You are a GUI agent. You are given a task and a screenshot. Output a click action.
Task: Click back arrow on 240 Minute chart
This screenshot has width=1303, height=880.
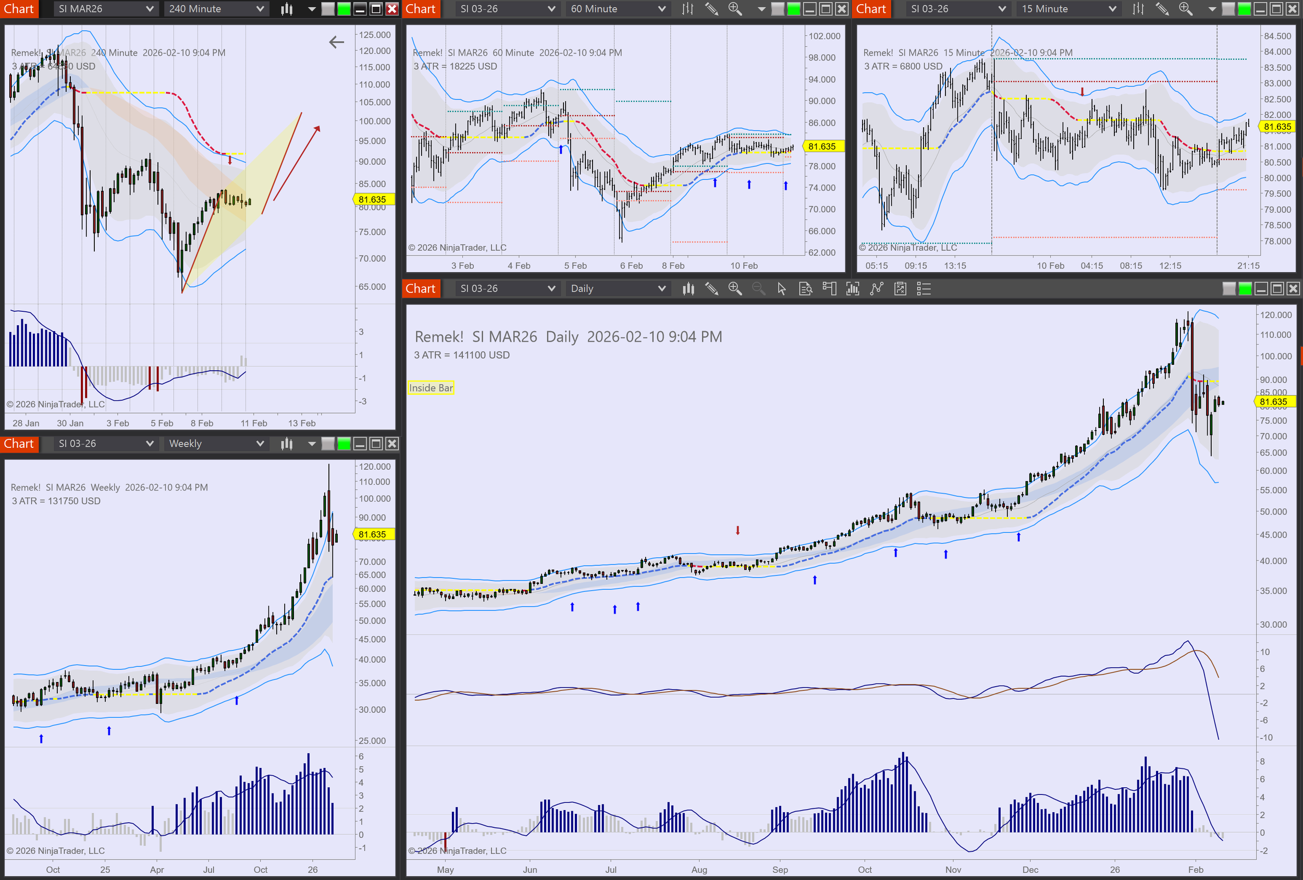[x=336, y=42]
